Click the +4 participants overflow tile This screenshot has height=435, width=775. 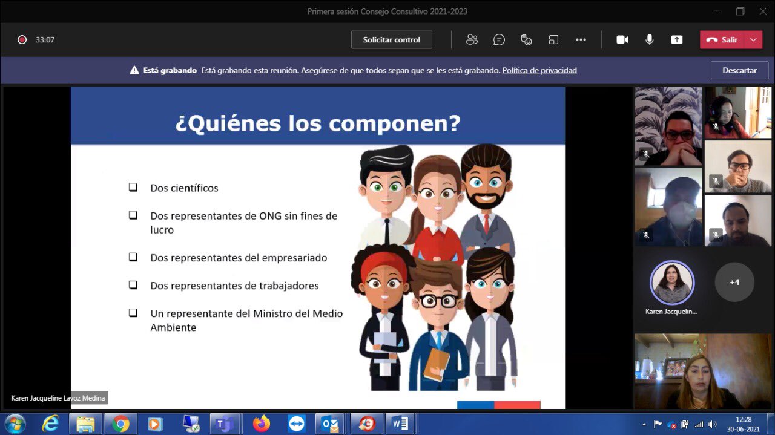(734, 281)
